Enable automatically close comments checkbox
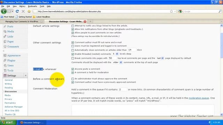The image size is (223, 125). [x=73, y=50]
